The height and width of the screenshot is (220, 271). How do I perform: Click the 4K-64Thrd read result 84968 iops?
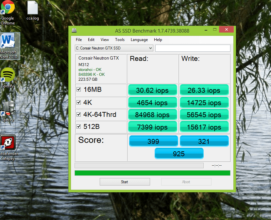pyautogui.click(x=152, y=115)
